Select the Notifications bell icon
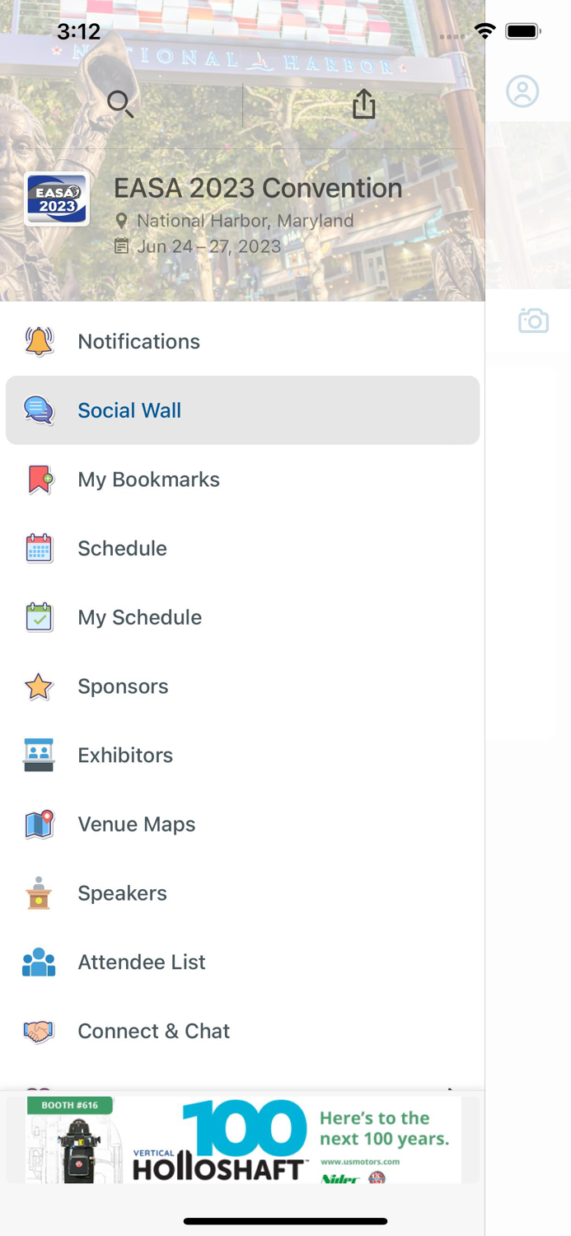This screenshot has height=1236, width=571. 38,341
